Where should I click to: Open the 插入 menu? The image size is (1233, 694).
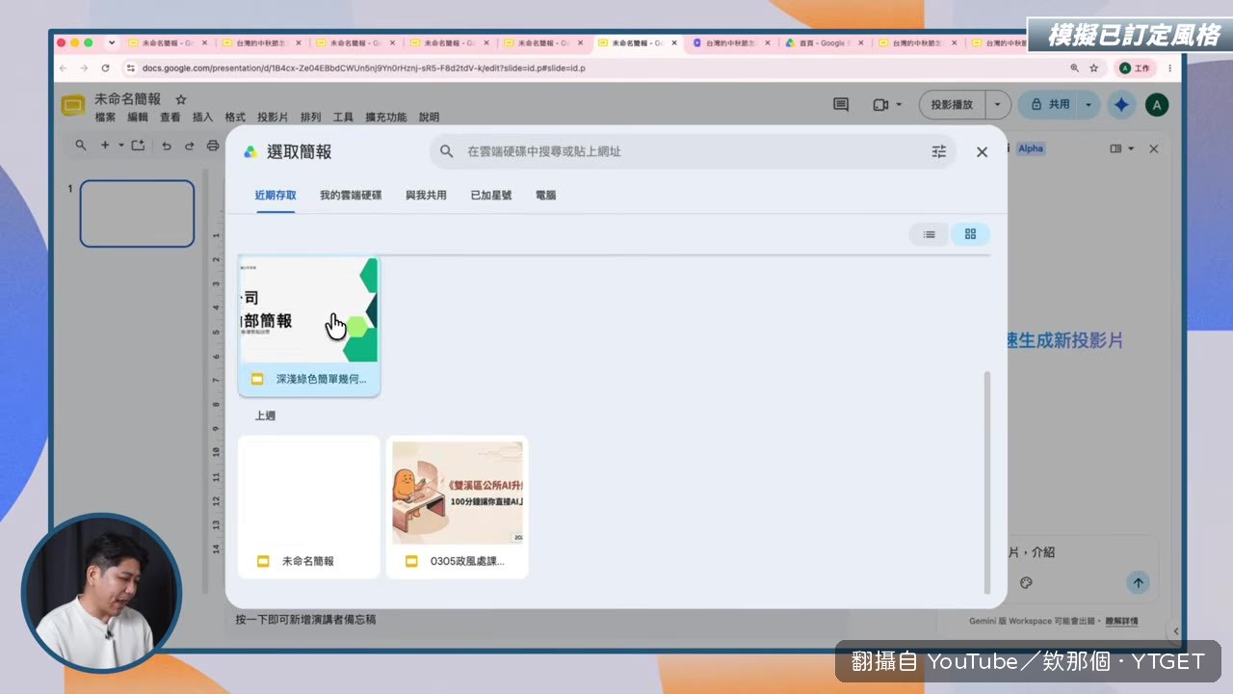[x=202, y=117]
